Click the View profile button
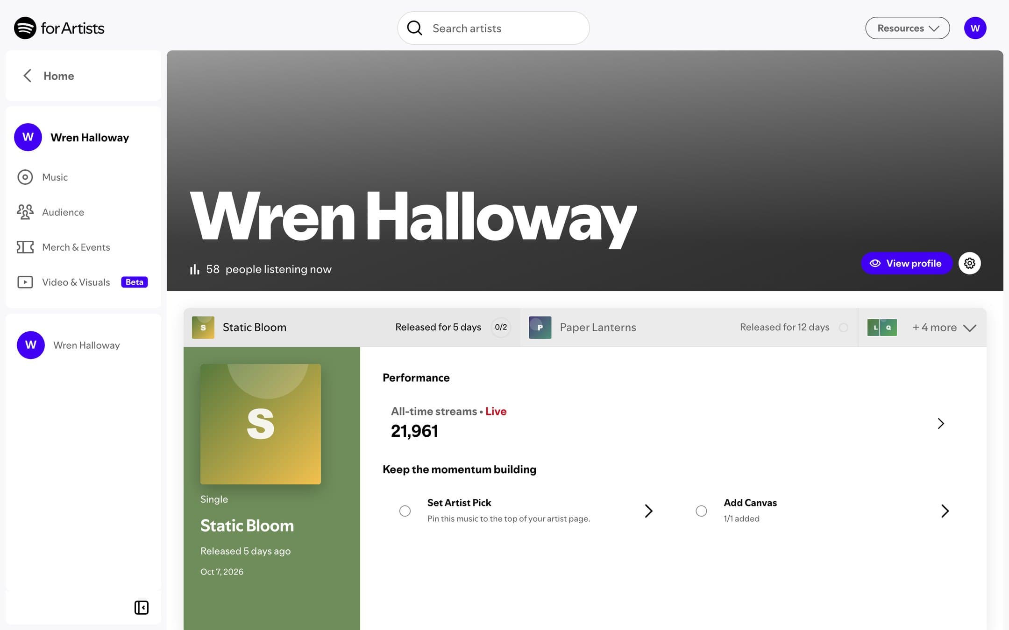 (906, 263)
